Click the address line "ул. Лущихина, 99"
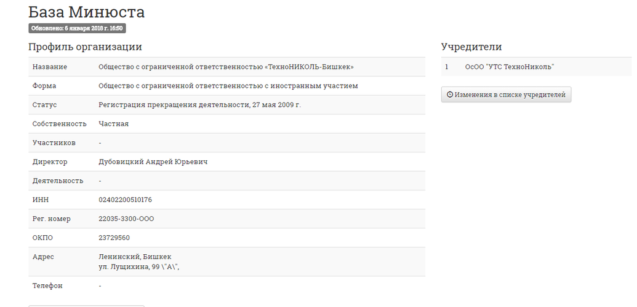 tap(138, 267)
